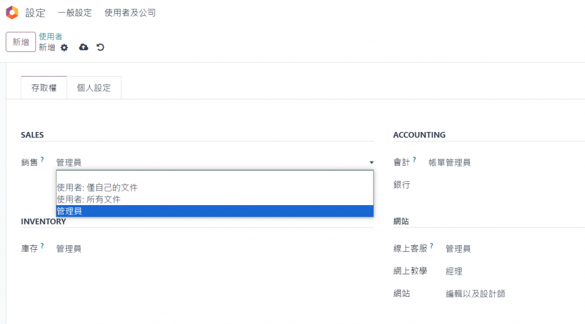Click the help icon beside 線上客服
585x324 pixels.
[432, 246]
